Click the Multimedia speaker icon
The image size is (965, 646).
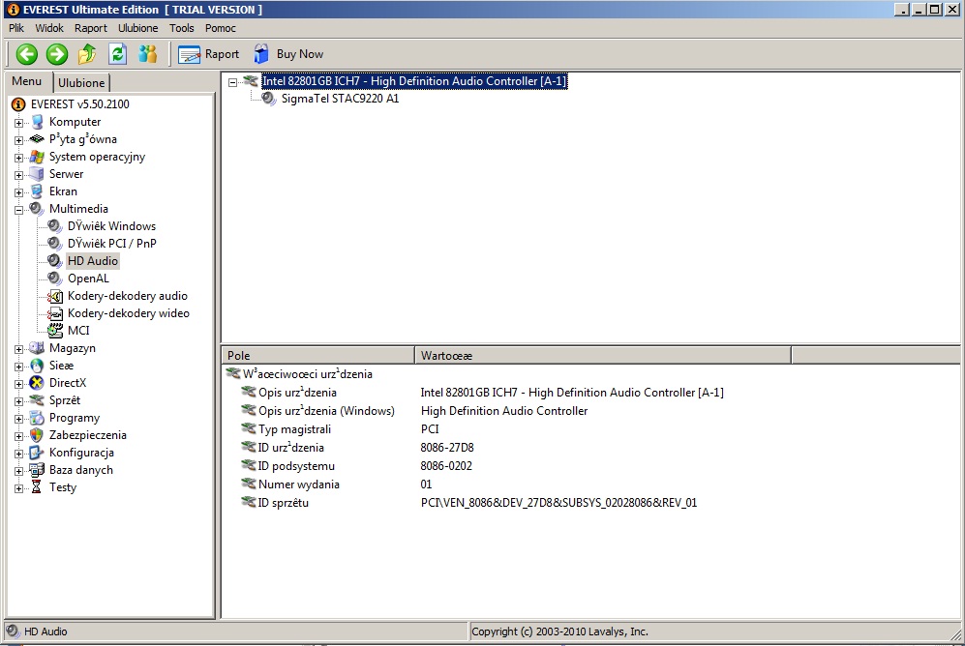[x=37, y=209]
